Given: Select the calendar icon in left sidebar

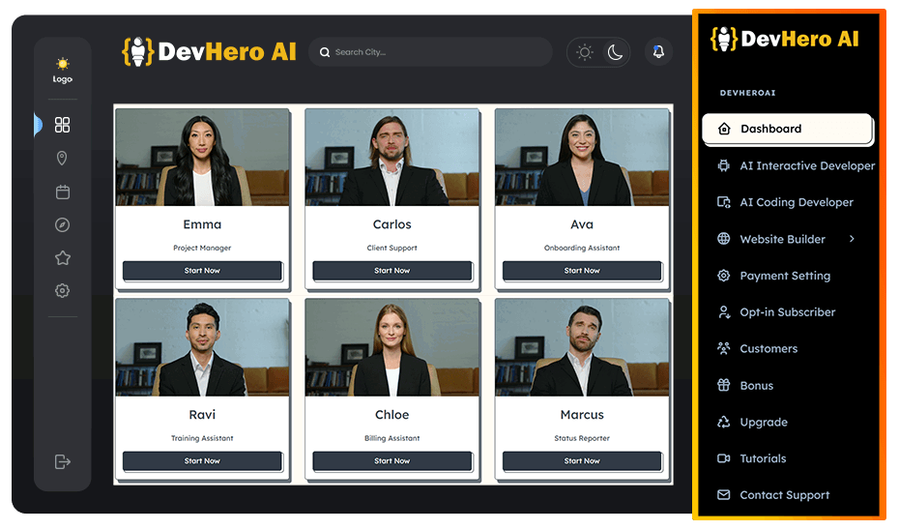Looking at the screenshot, I should (x=62, y=191).
